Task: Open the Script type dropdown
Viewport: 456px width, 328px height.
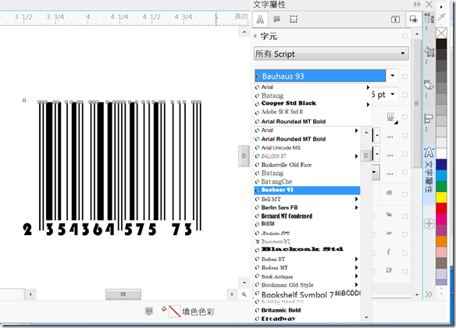Action: pyautogui.click(x=331, y=54)
